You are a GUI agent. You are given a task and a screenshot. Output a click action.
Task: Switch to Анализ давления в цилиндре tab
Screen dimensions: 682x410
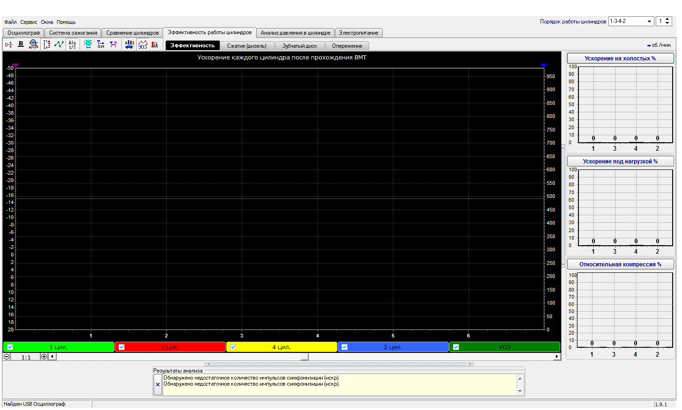click(x=296, y=33)
